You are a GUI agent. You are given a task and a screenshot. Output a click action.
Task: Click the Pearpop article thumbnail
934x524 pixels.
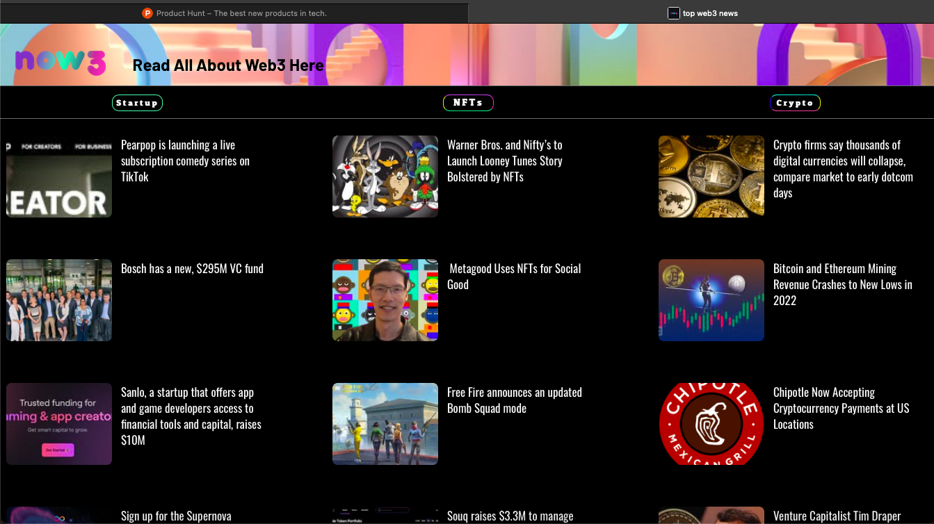click(x=59, y=177)
